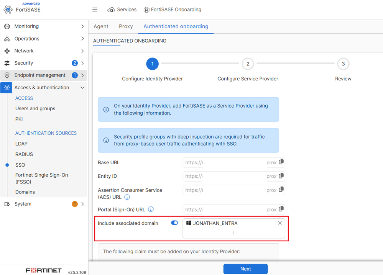383x275 pixels.
Task: Jump to step 2 Configure Service Provider
Action: pos(248,64)
